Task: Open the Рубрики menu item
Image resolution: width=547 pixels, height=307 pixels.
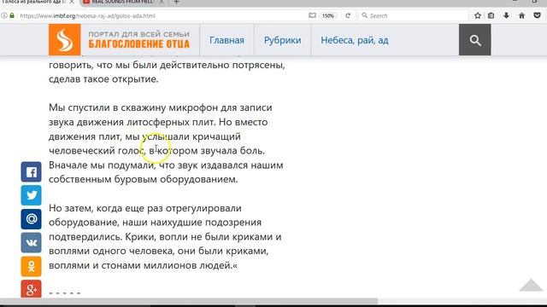Action: click(x=282, y=40)
